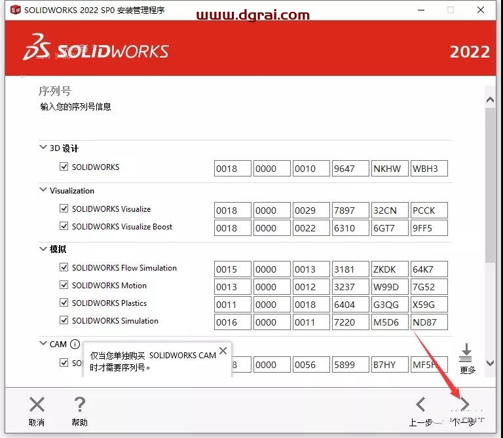This screenshot has width=503, height=438.
Task: Click CAM serial field B7HY
Action: coord(390,365)
